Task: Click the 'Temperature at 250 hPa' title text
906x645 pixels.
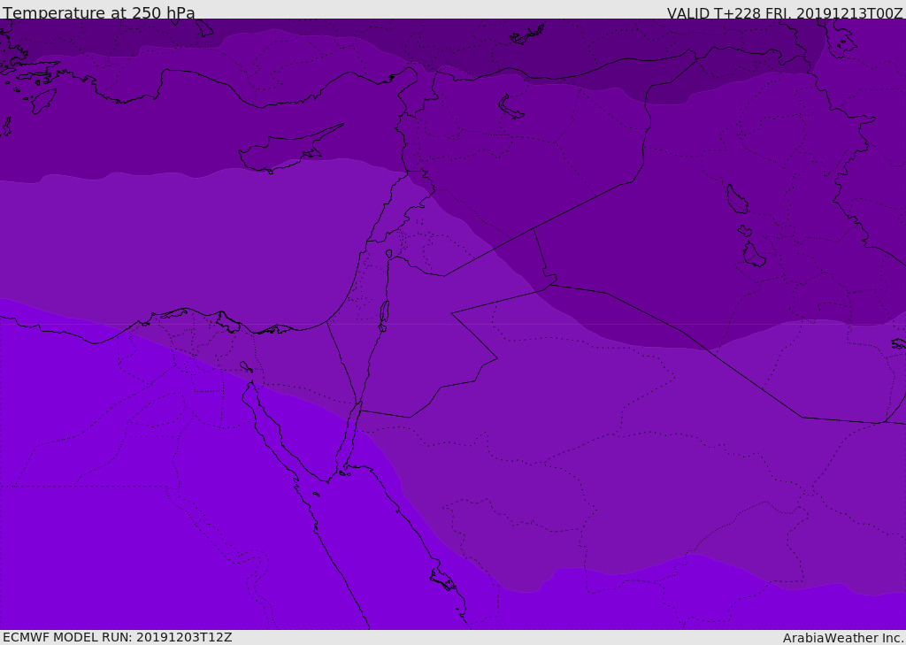Action: (x=99, y=12)
